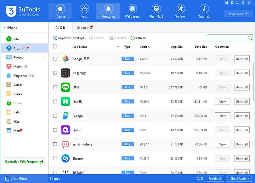This screenshot has height=183, width=255.
Task: Open More in the sidebar
Action: click(x=24, y=130)
